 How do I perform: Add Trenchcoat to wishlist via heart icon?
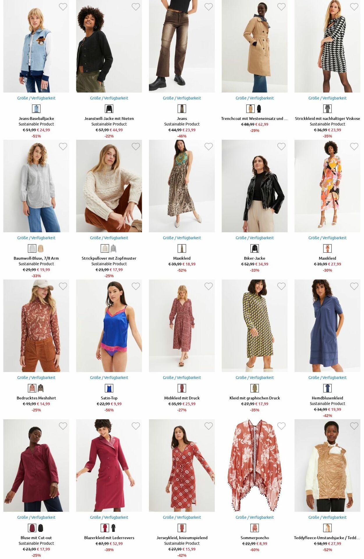pos(281,7)
